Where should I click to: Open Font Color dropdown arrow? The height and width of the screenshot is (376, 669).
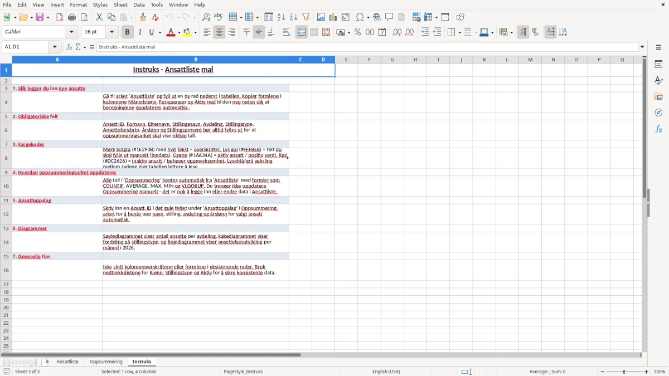click(179, 32)
